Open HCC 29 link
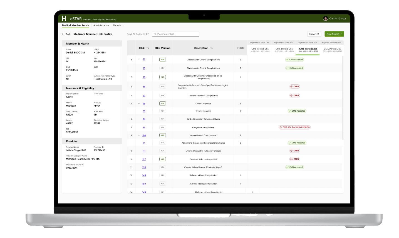 (x=144, y=111)
